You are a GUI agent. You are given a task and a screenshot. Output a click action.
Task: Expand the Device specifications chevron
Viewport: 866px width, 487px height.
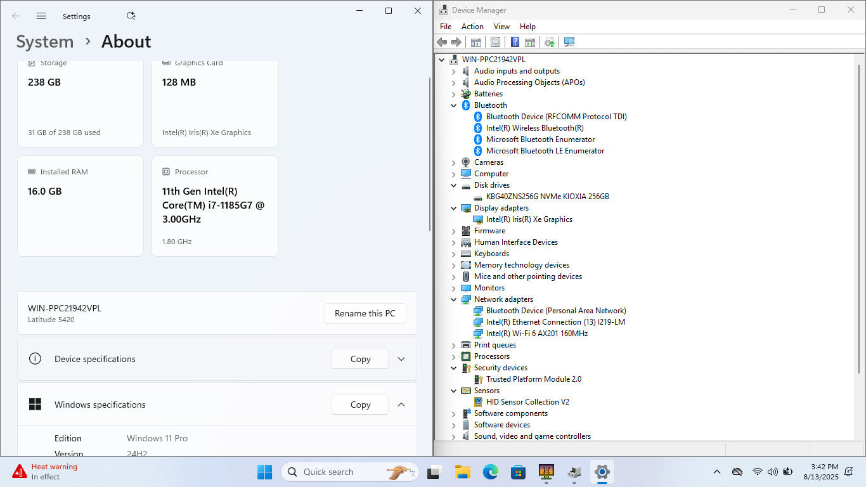click(401, 359)
